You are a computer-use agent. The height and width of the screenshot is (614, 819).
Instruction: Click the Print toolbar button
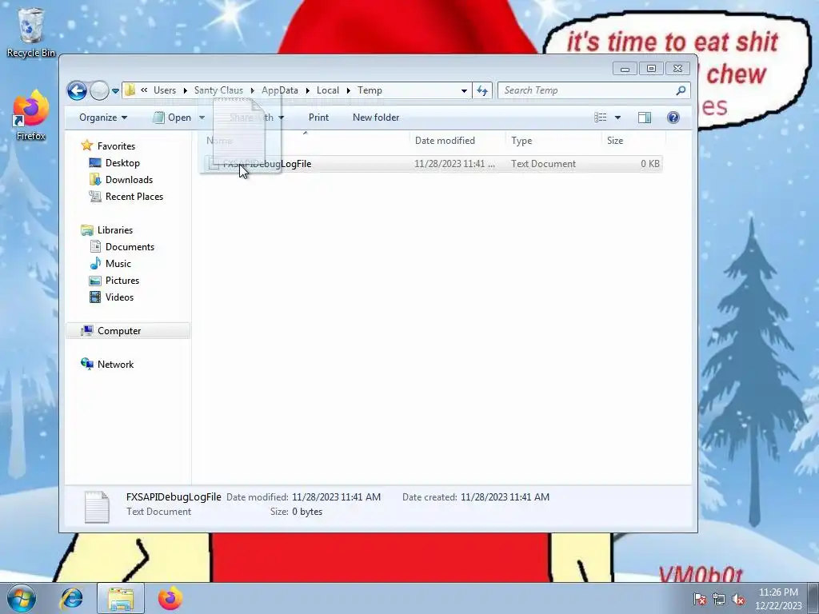point(318,118)
